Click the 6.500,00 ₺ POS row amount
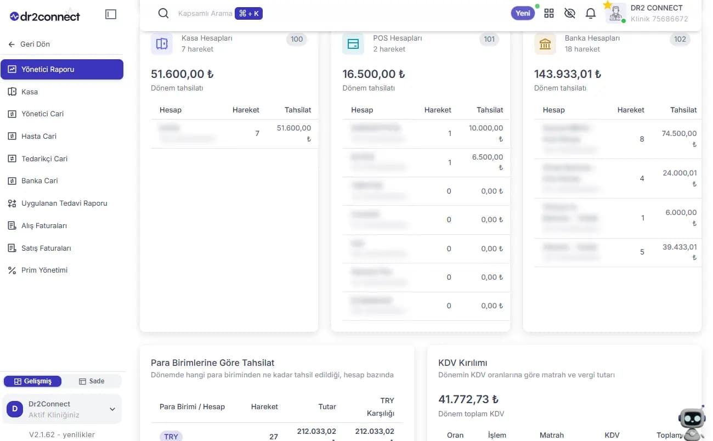 pyautogui.click(x=487, y=162)
